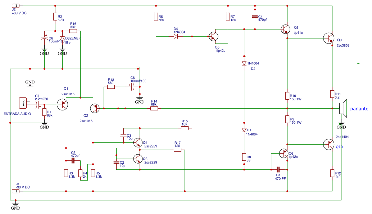Click the C8 capacitor symbol

coord(133,87)
